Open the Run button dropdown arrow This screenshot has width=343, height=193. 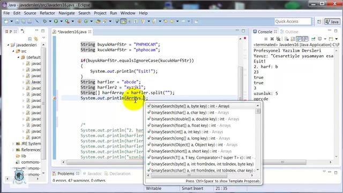pyautogui.click(x=61, y=21)
